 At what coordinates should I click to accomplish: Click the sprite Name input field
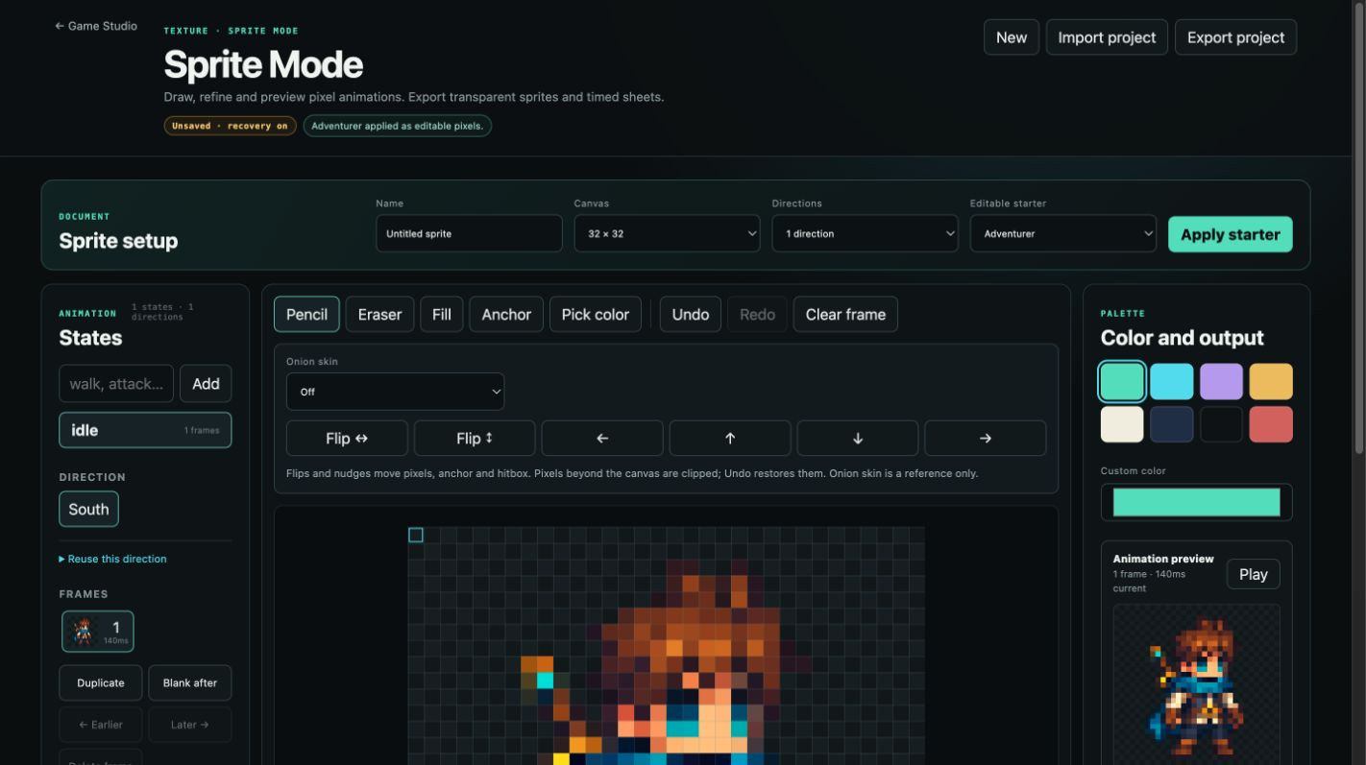[469, 233]
